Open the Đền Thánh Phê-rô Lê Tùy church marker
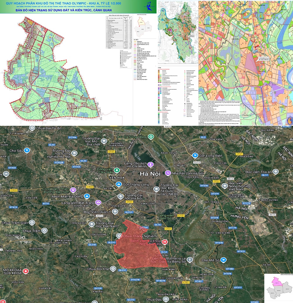 190,260
